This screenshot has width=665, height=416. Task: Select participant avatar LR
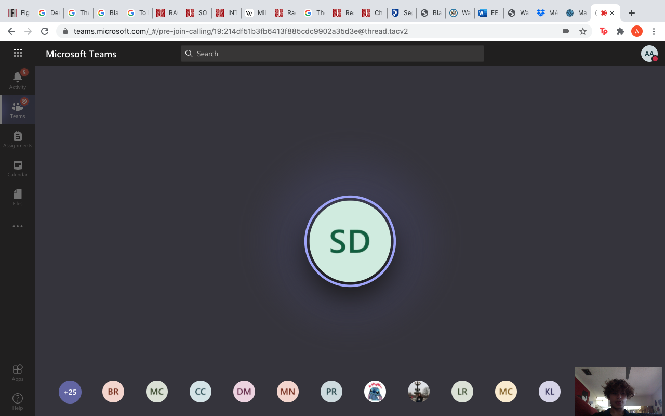tap(462, 392)
